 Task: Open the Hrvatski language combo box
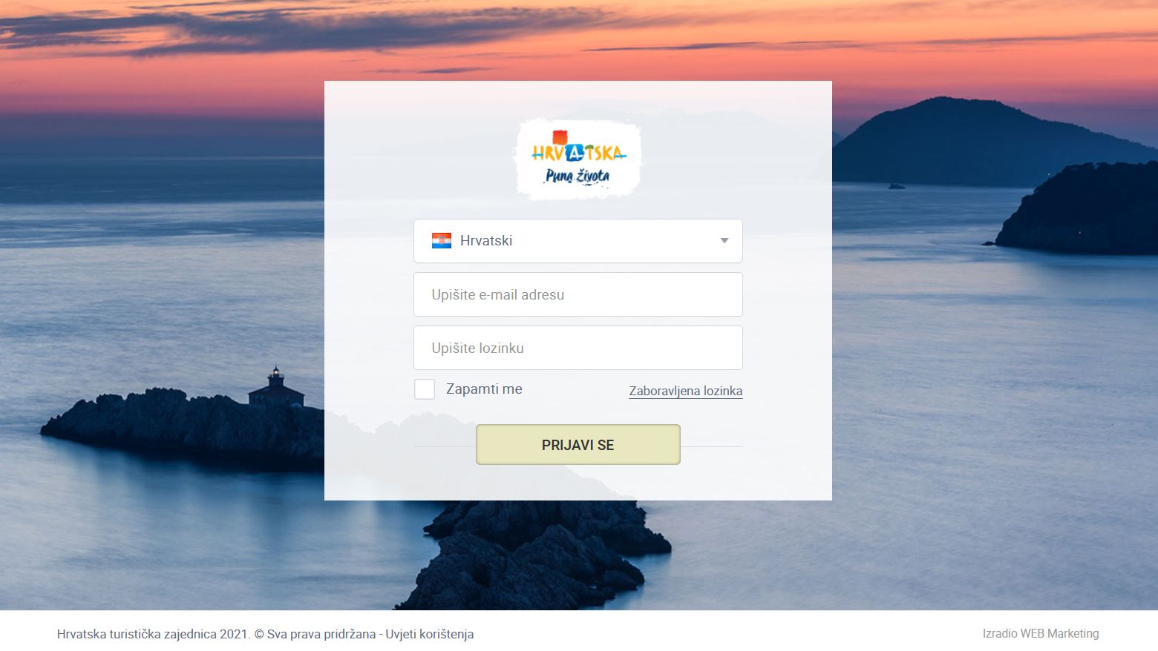tap(578, 241)
